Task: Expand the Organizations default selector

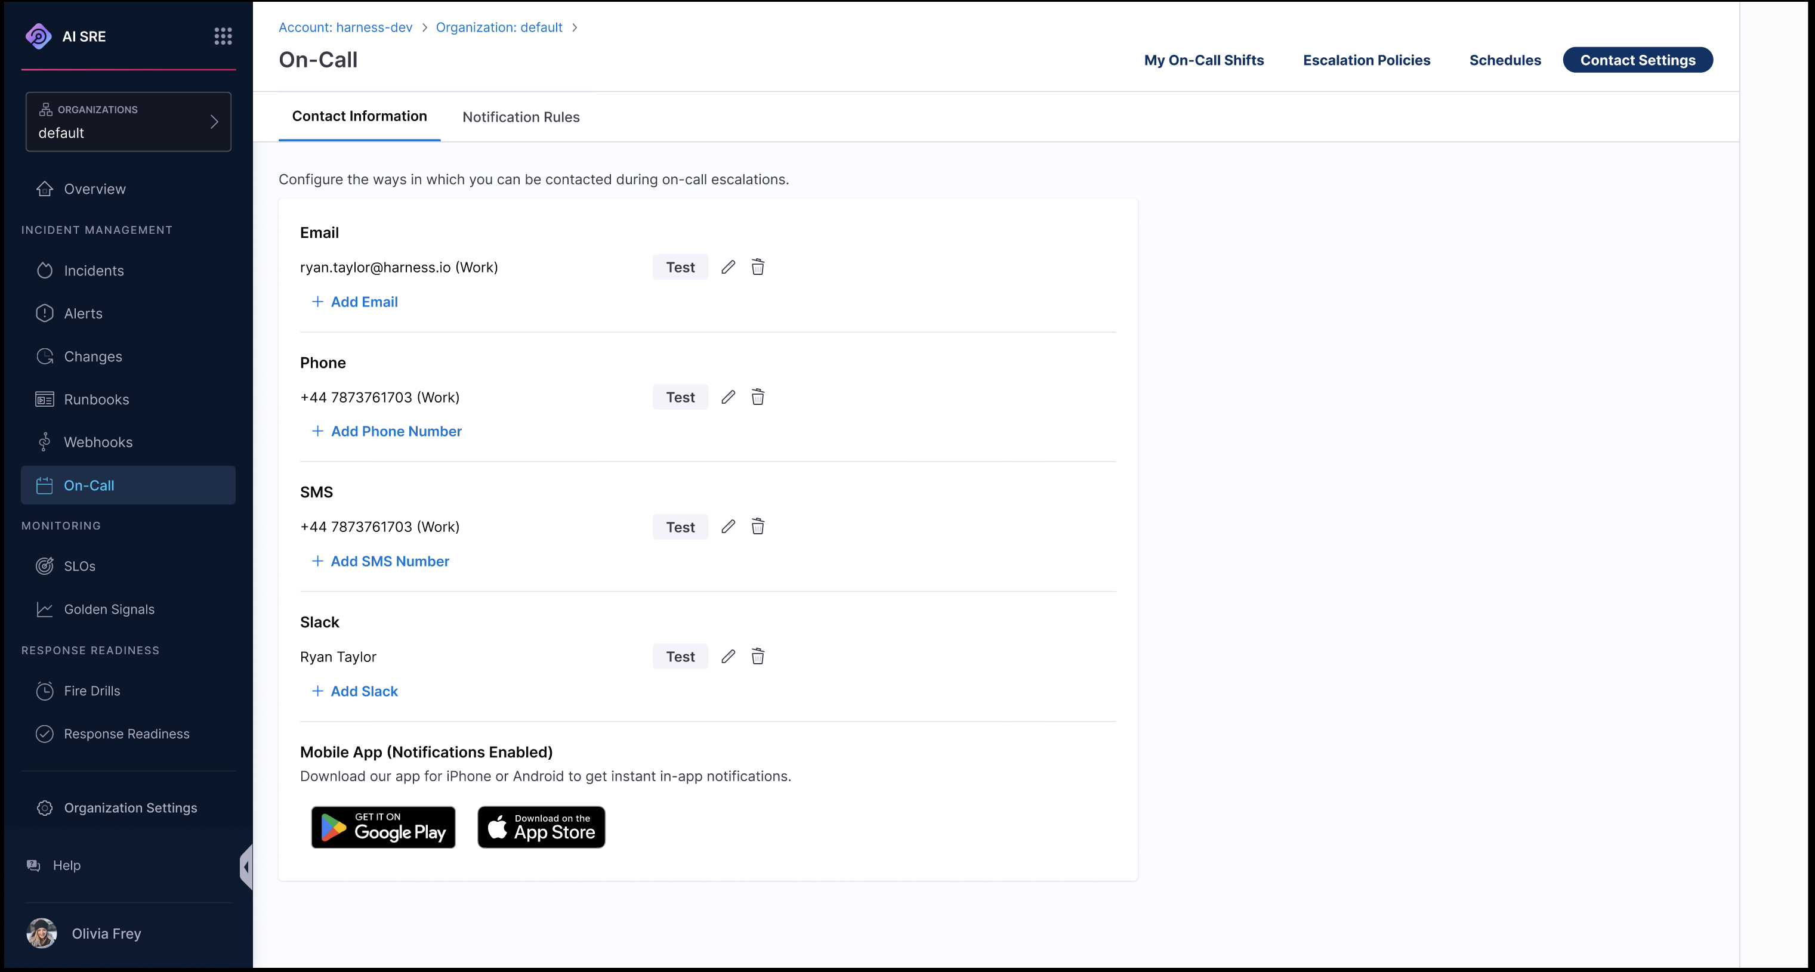Action: [128, 122]
